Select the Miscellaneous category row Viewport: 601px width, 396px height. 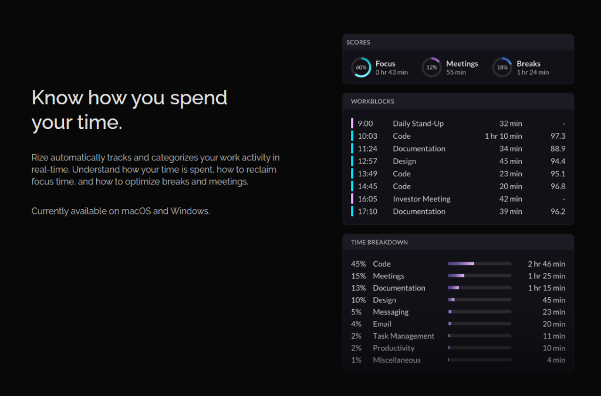[x=458, y=360]
